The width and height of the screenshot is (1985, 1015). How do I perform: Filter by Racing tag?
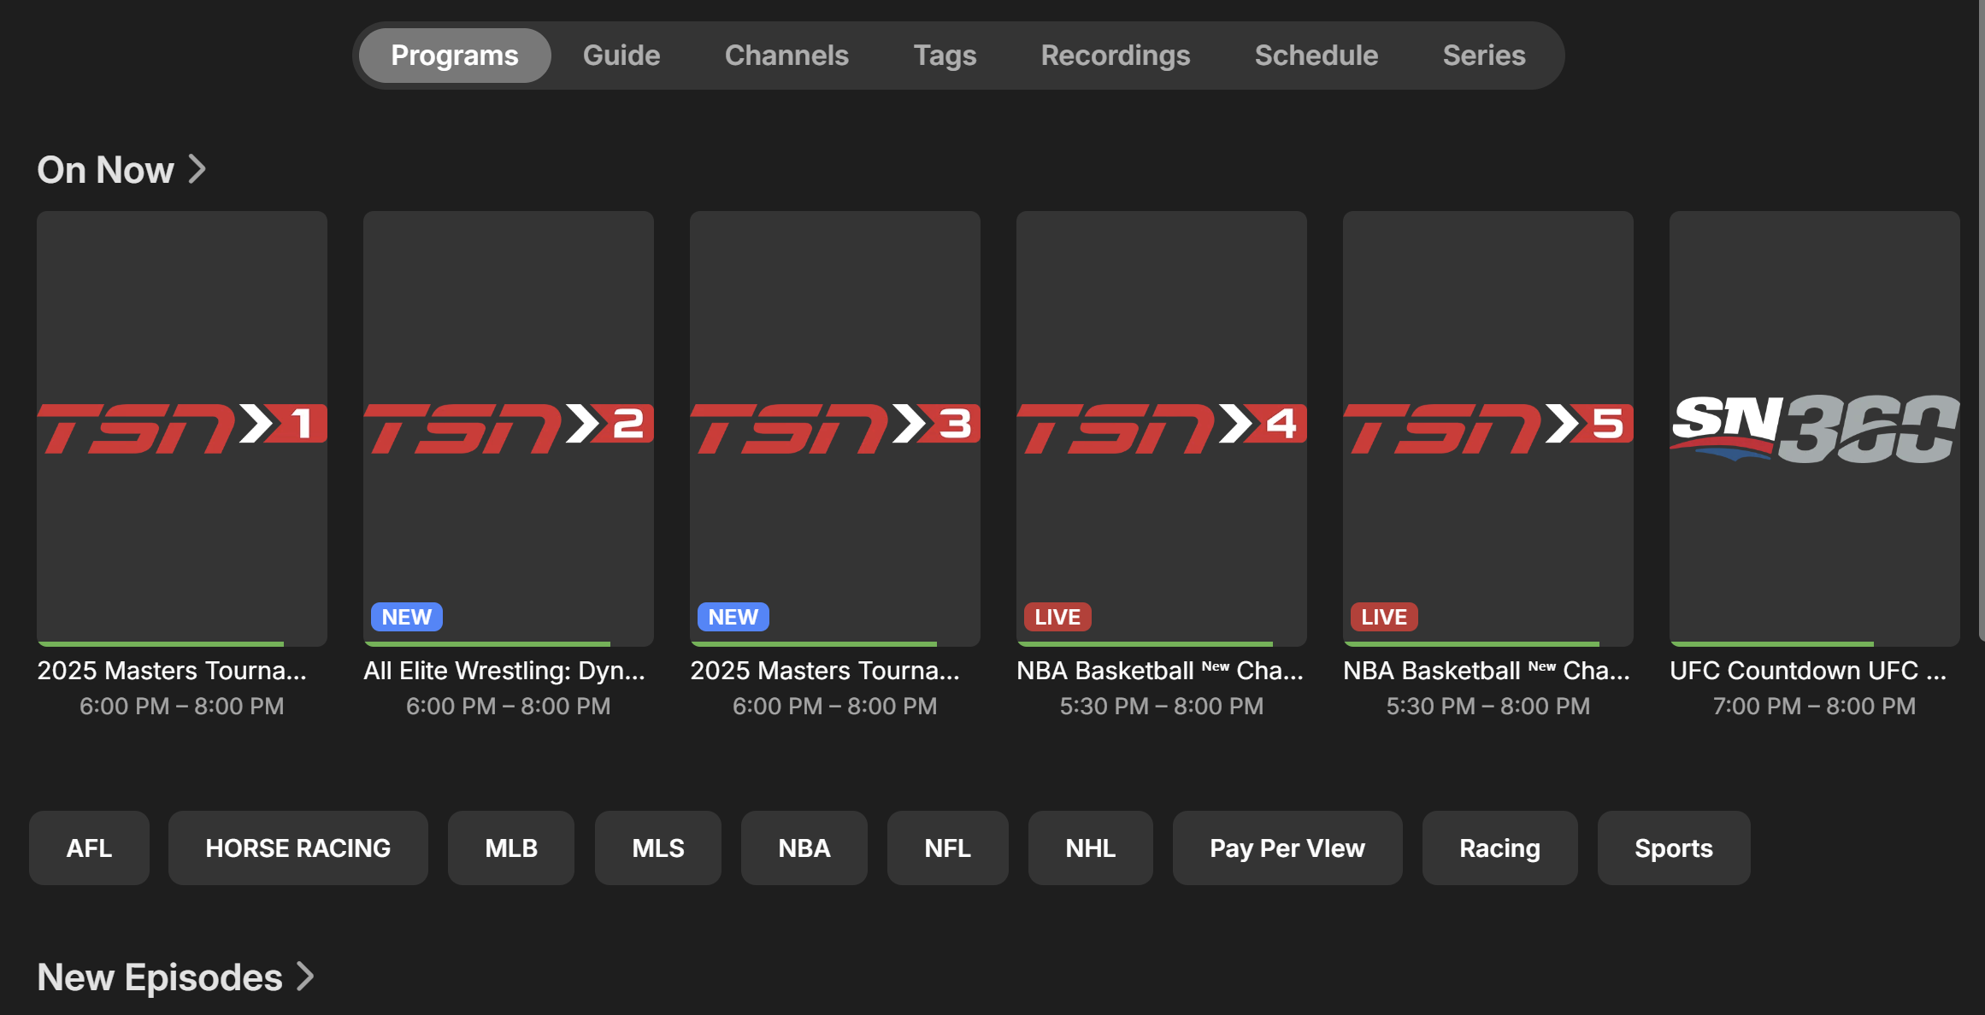pos(1500,848)
